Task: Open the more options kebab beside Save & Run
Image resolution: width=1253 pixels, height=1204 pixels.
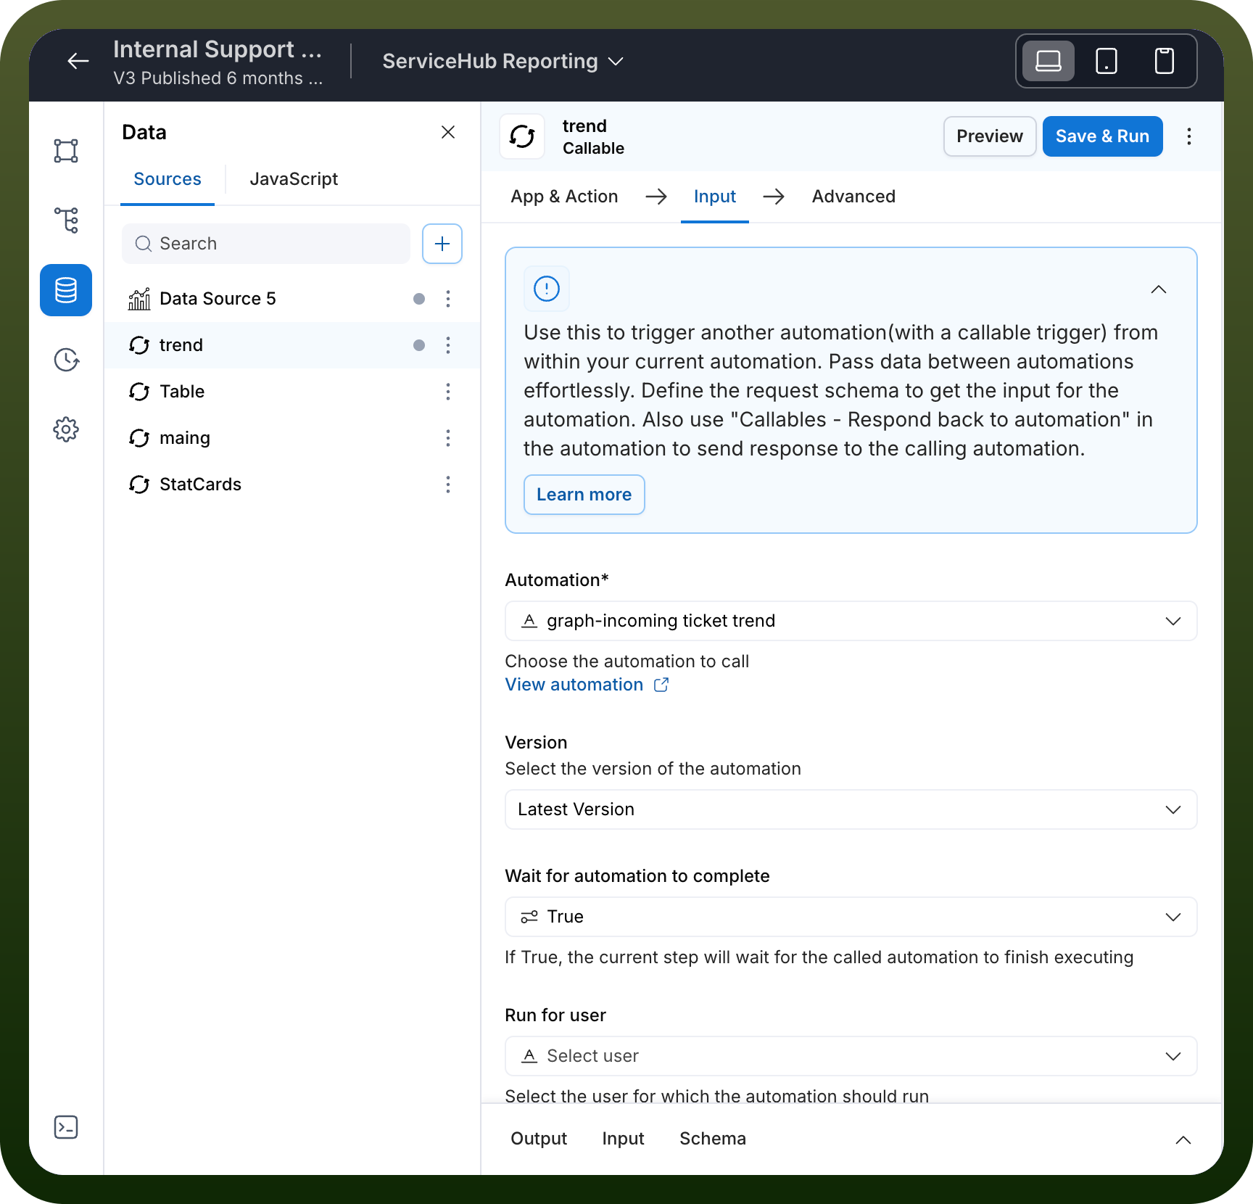Action: point(1189,136)
